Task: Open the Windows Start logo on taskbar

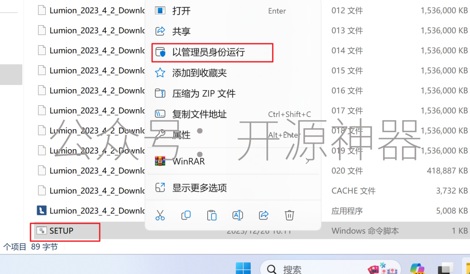Action: coord(243,268)
